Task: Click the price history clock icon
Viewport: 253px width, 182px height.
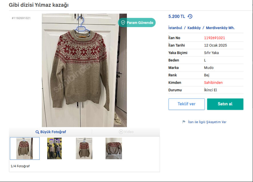Action: [190, 16]
